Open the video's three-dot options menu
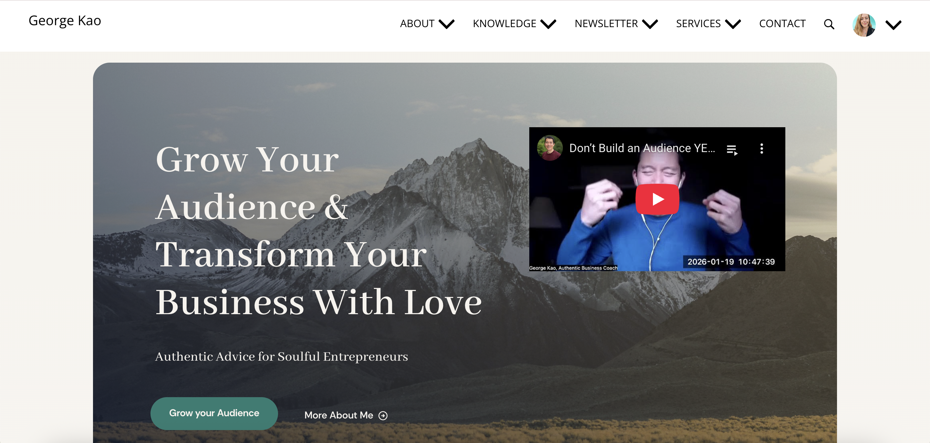930x443 pixels. [x=761, y=149]
